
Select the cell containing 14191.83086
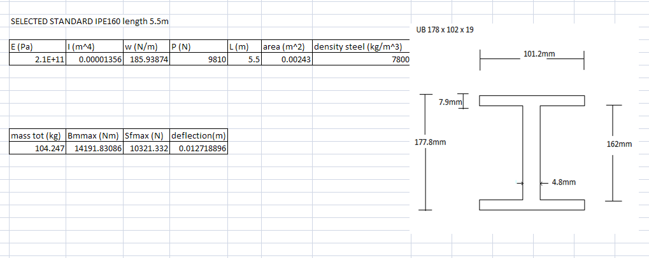(x=94, y=148)
